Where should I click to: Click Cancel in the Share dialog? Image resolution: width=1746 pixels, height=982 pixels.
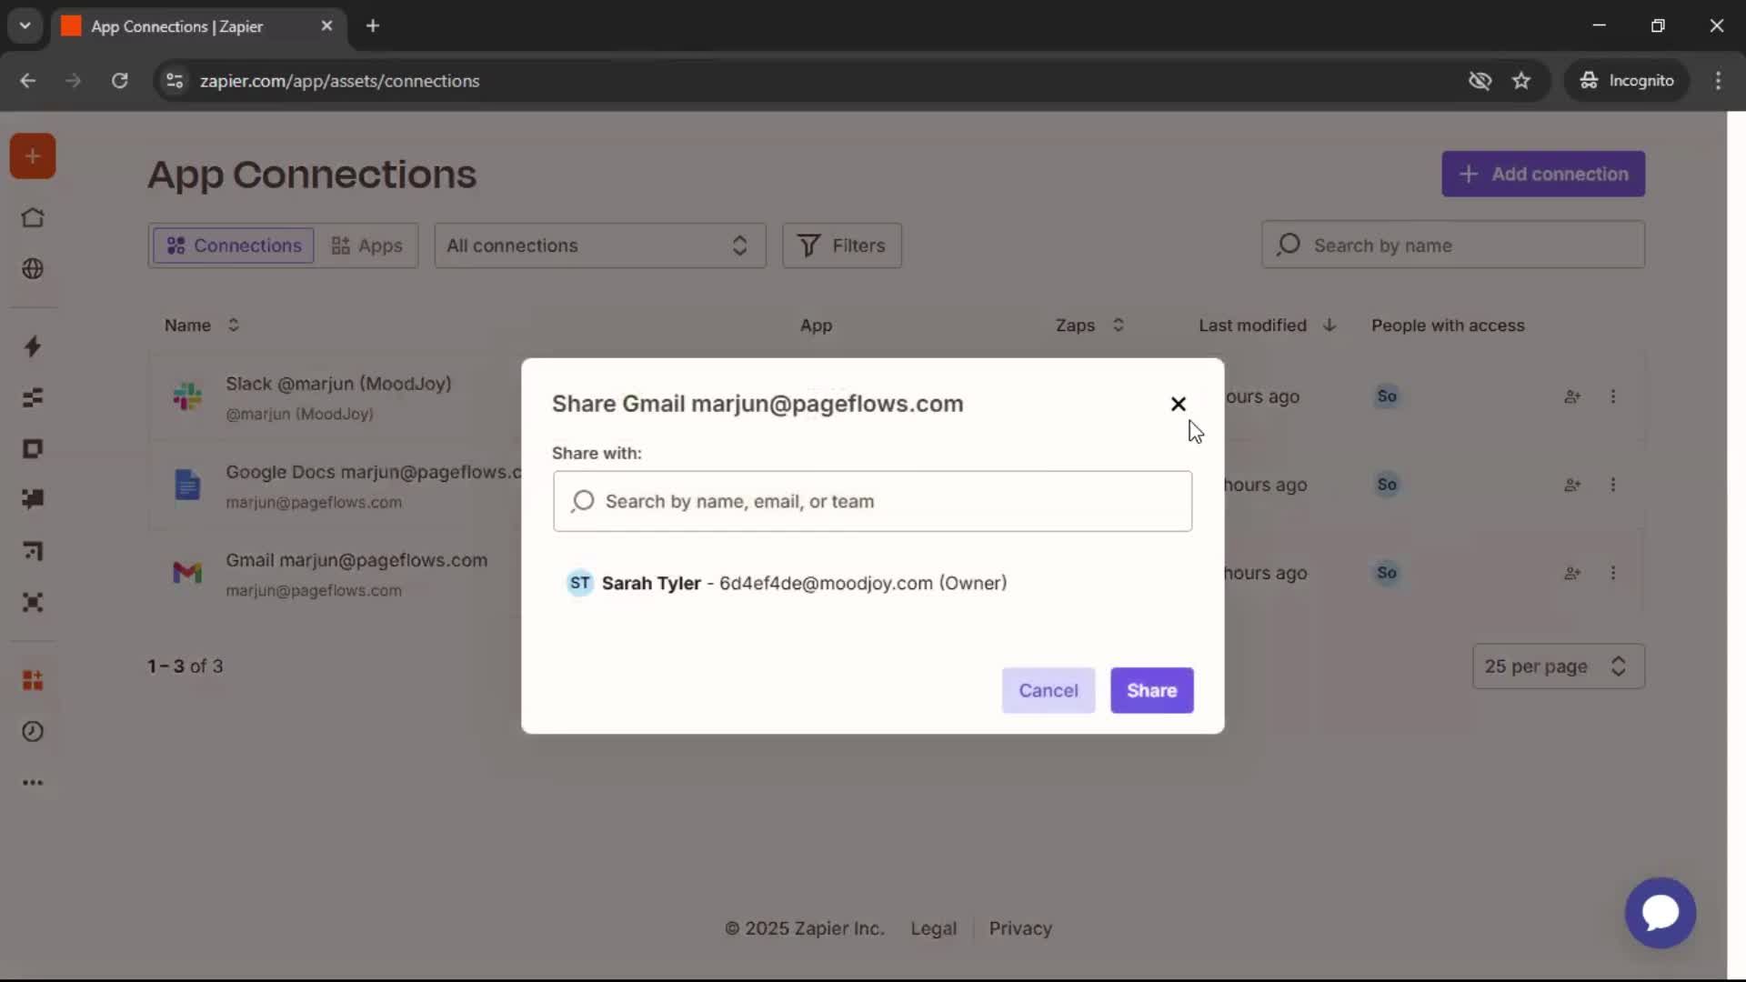[1048, 690]
